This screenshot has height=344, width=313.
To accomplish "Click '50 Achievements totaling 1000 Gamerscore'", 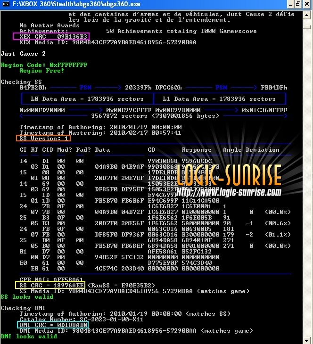I will point(181,31).
